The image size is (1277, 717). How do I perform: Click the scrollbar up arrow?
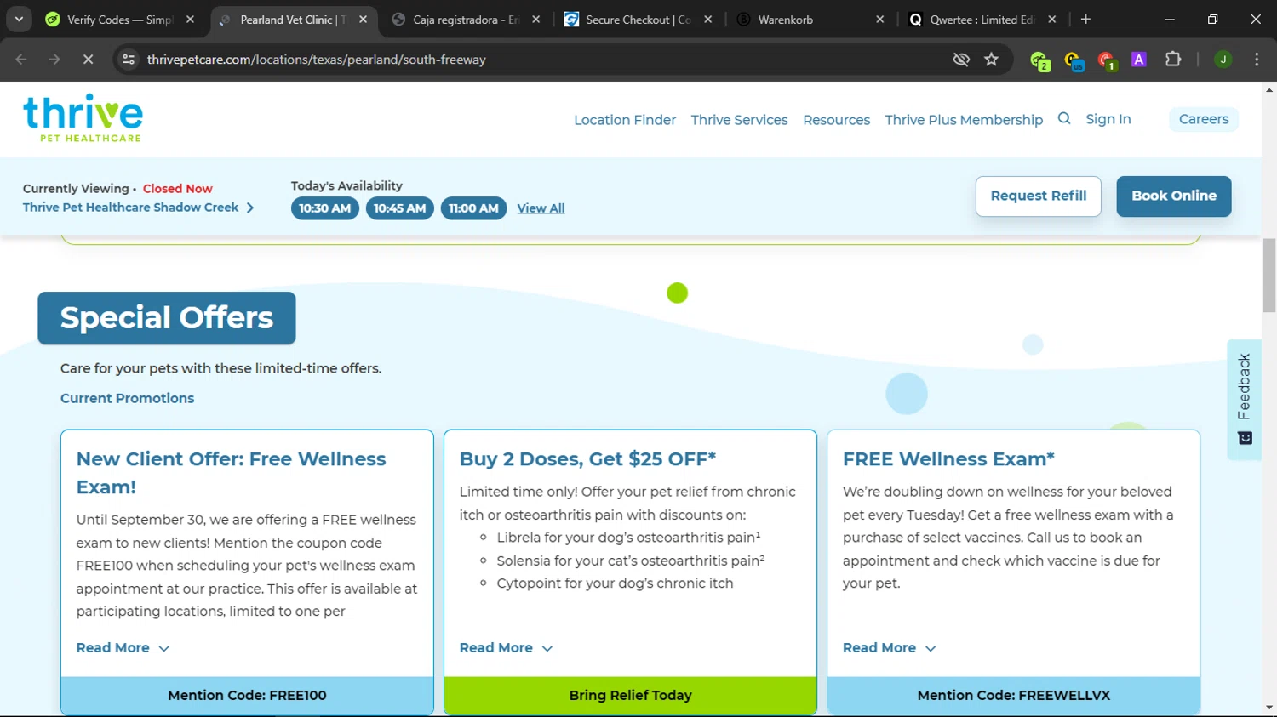(x=1269, y=89)
